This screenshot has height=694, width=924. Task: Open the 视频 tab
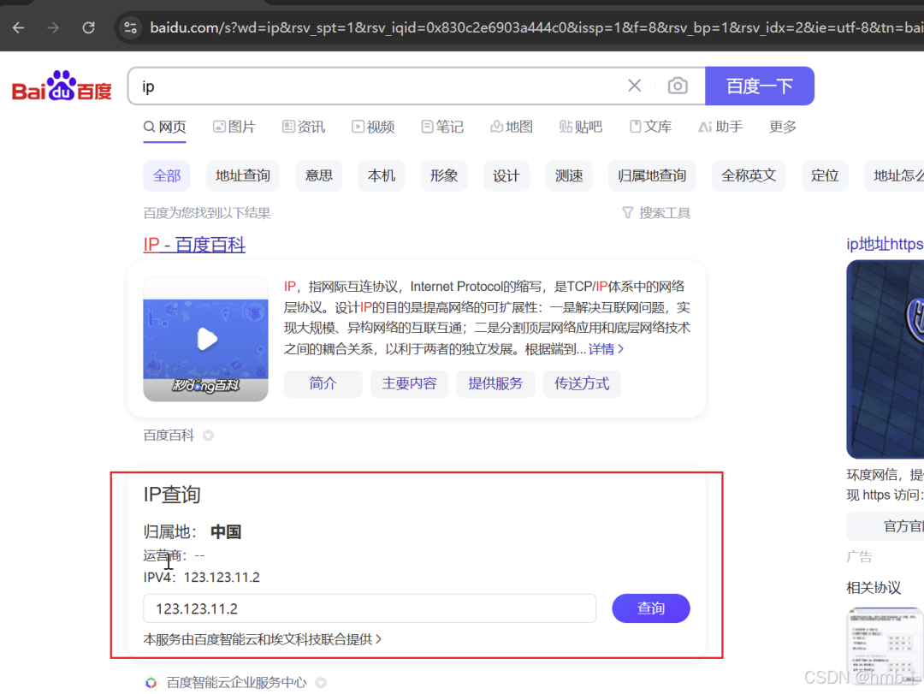pos(373,127)
